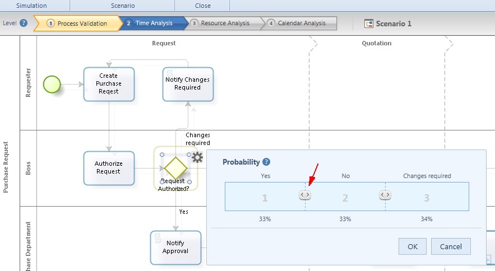Image resolution: width=495 pixels, height=271 pixels.
Task: Cancel the Probability dialog
Action: click(451, 246)
